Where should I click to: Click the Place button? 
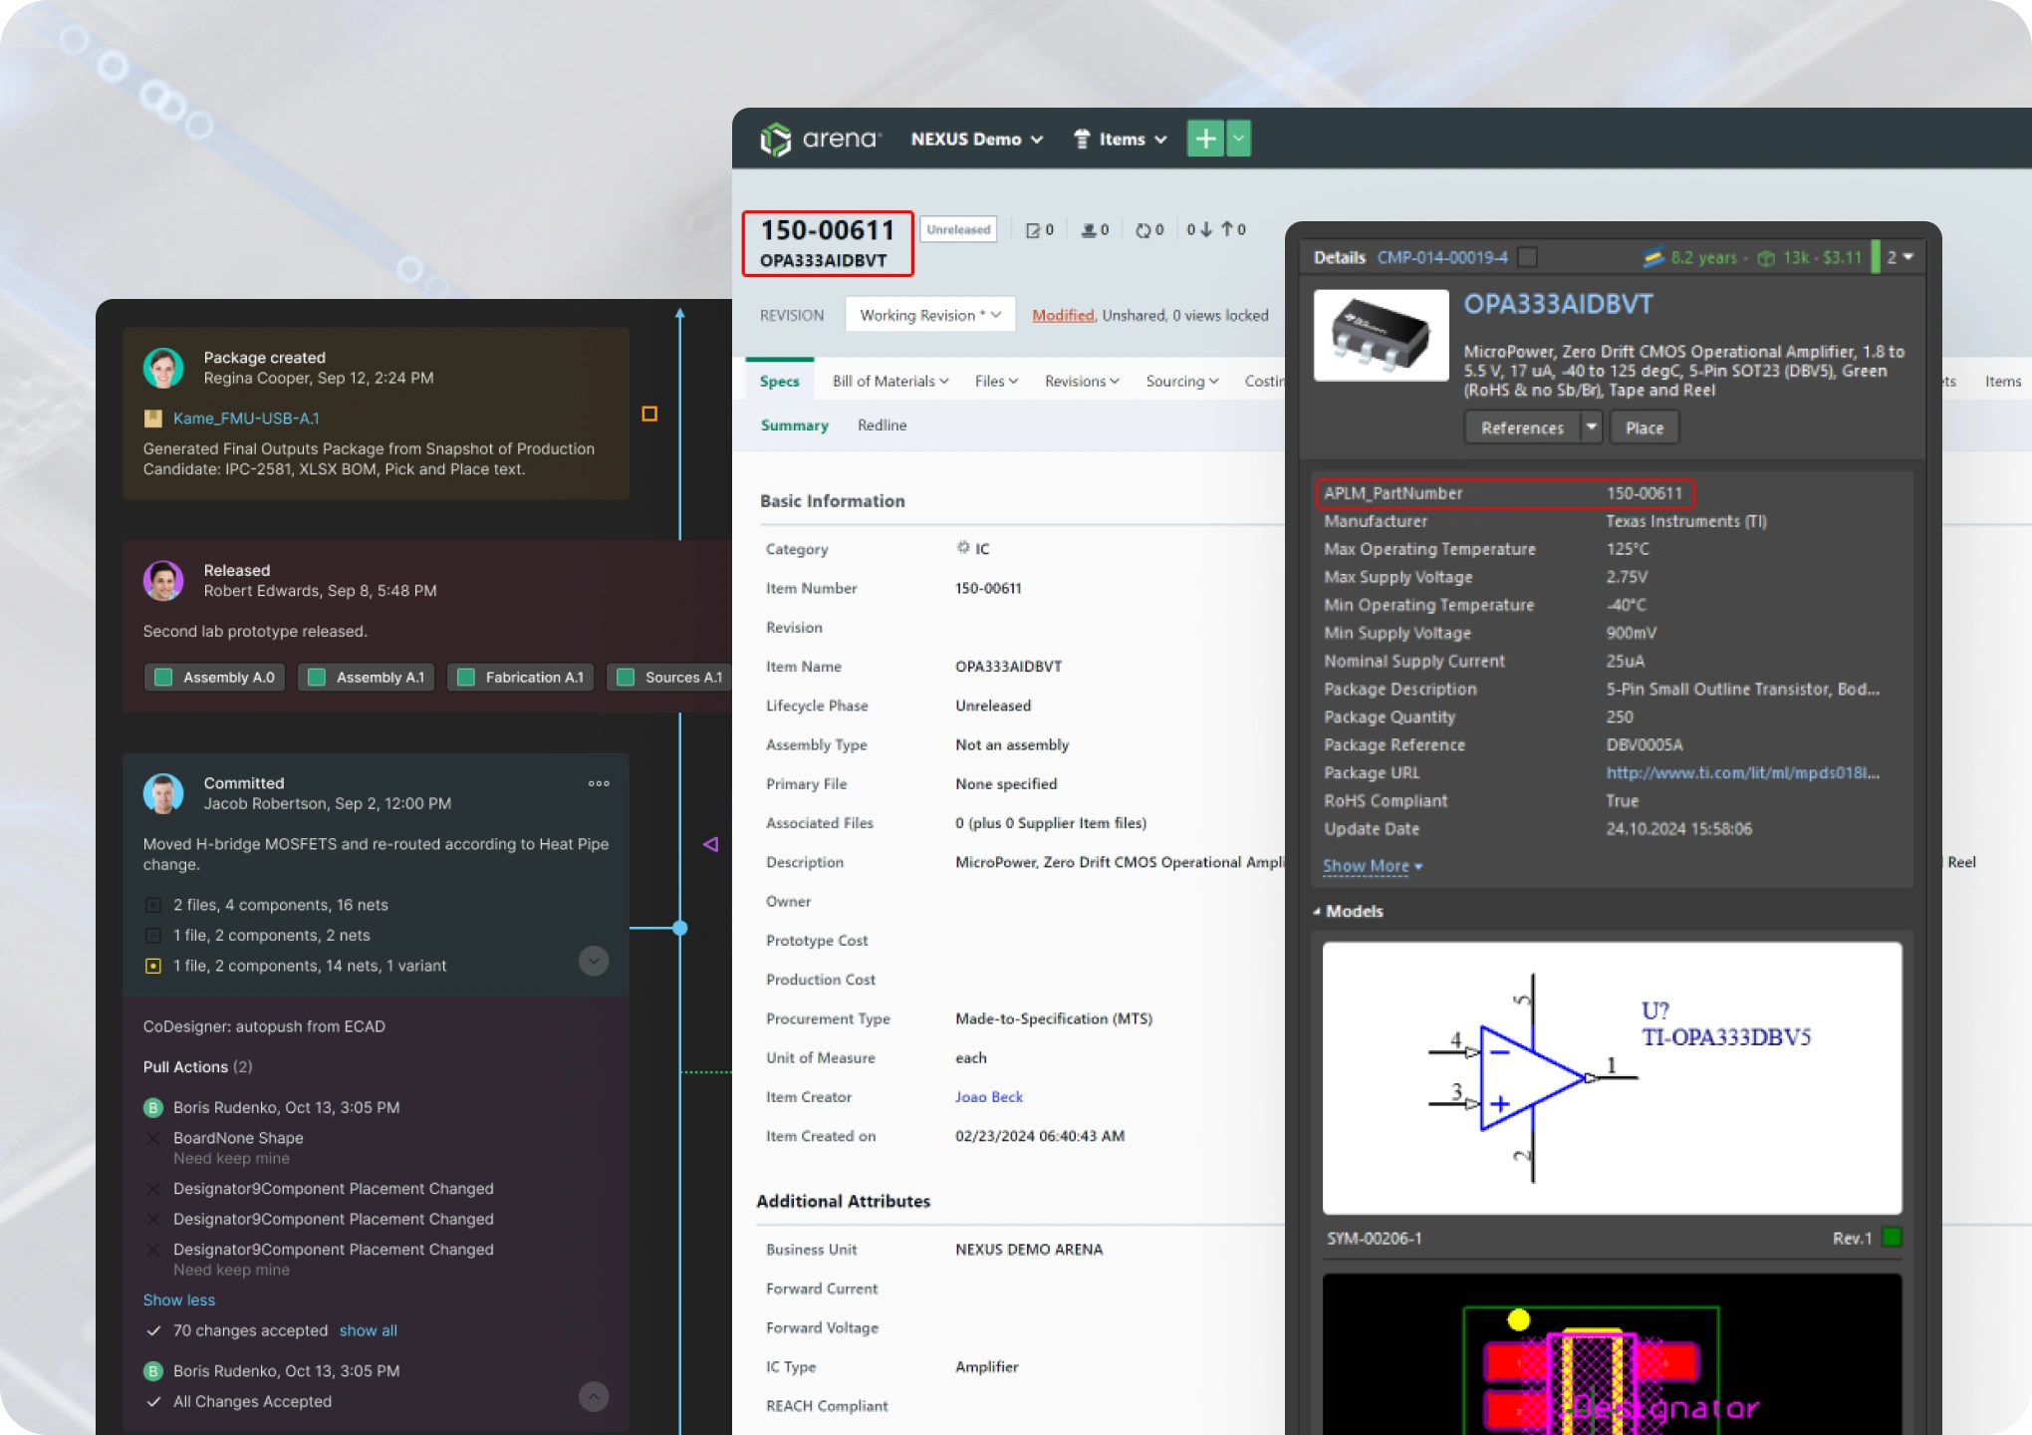[x=1644, y=428]
